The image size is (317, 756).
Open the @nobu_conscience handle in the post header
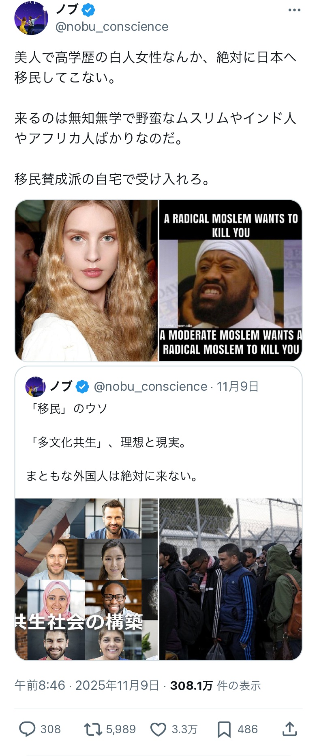[111, 27]
